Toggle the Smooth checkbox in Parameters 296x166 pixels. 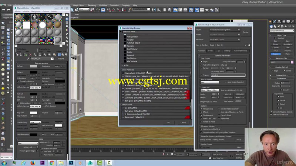coord(282,90)
